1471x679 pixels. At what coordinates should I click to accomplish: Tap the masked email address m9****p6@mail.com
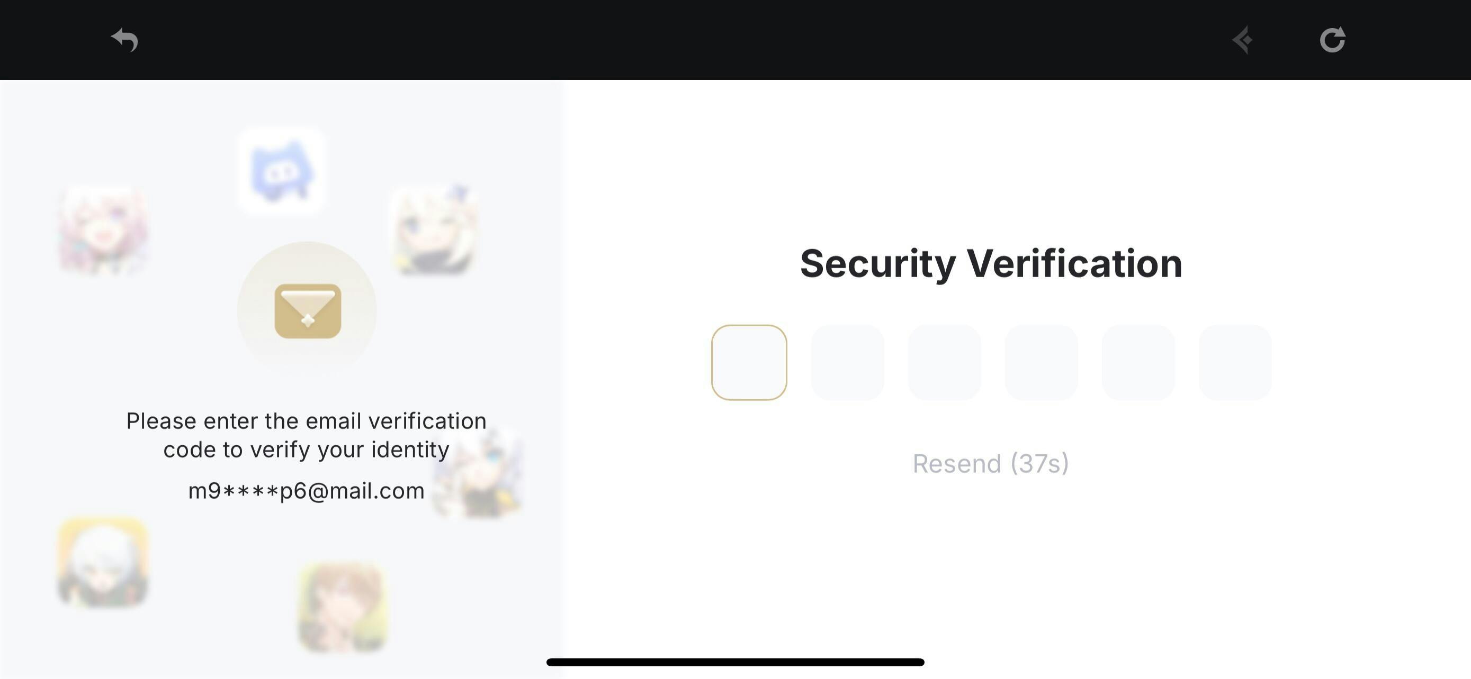coord(307,491)
